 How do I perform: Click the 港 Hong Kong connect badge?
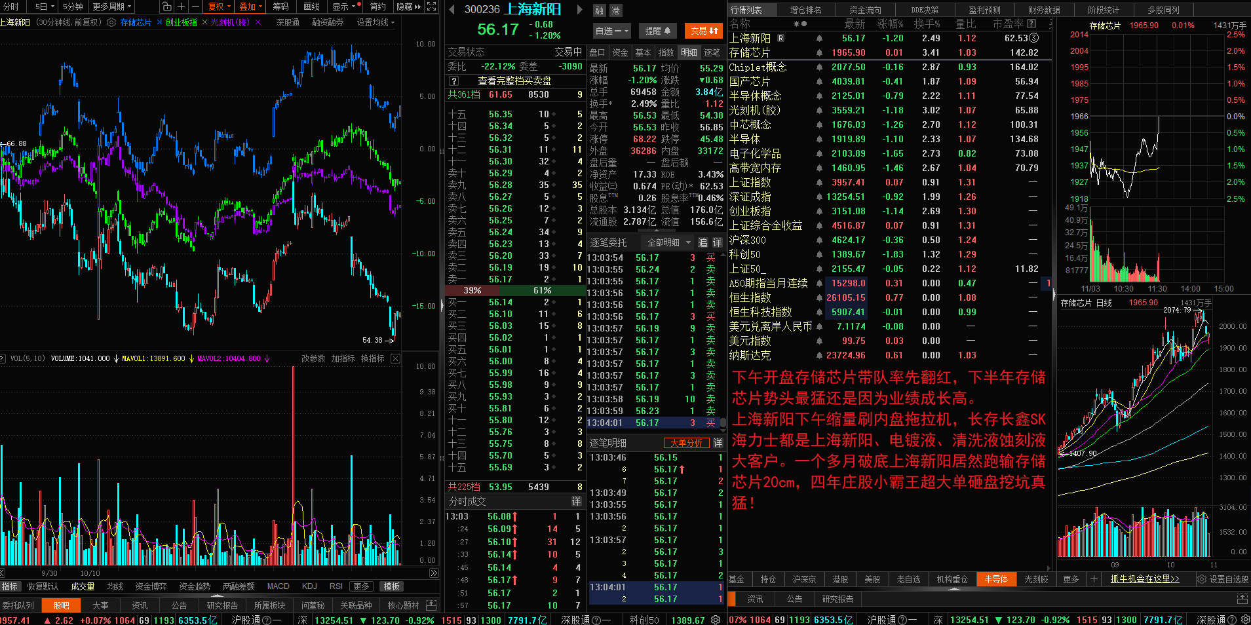(615, 10)
